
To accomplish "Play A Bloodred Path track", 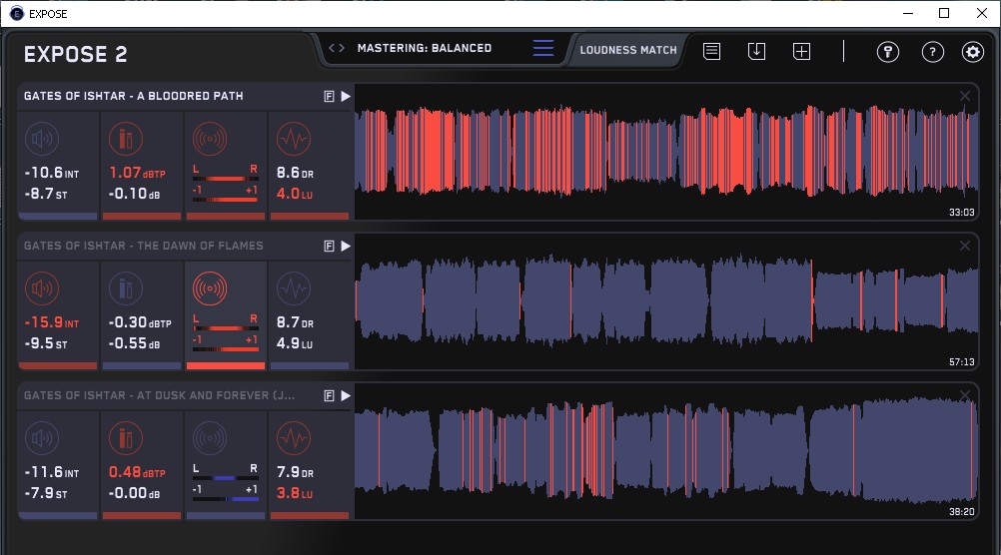I will (x=346, y=97).
